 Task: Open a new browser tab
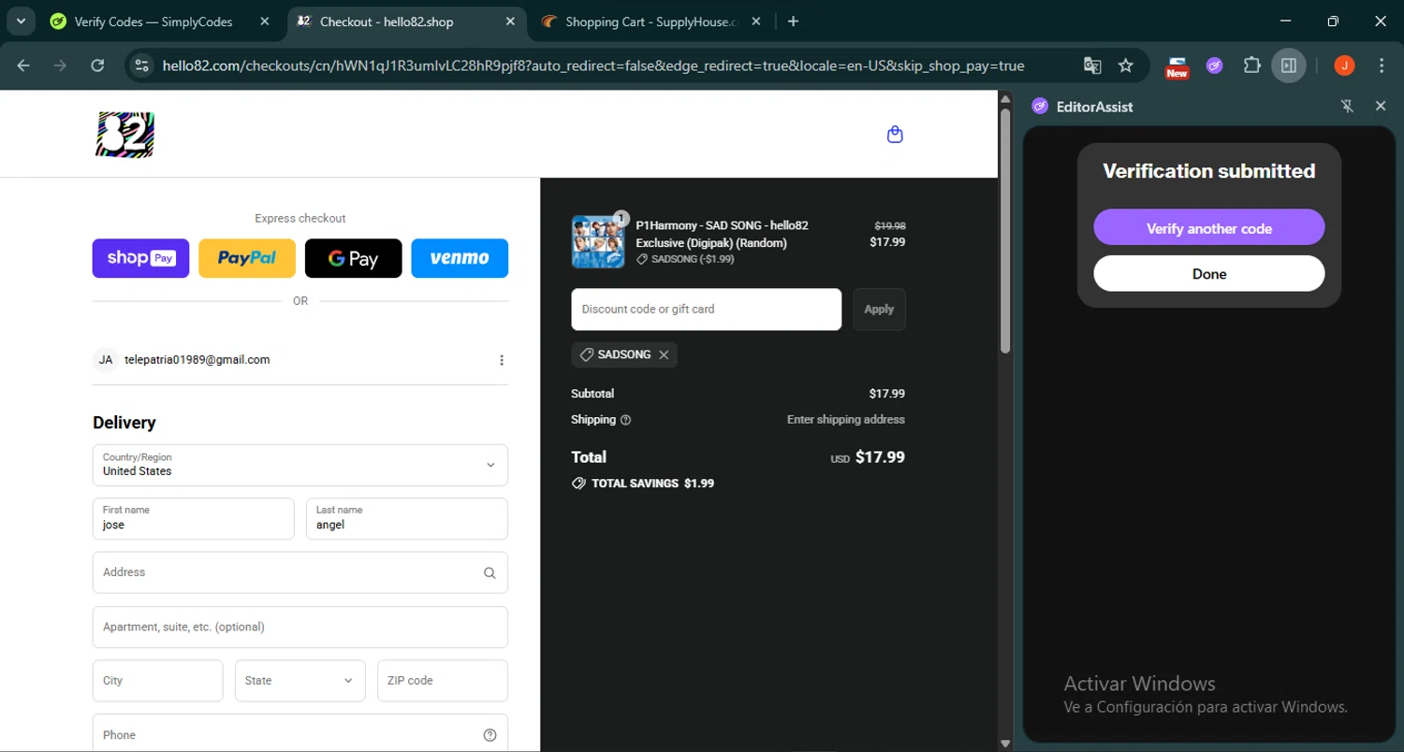tap(793, 22)
